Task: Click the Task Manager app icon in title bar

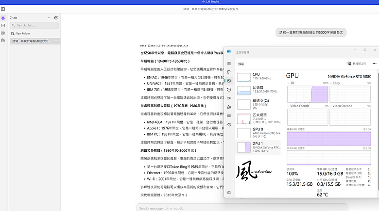Action: [229, 52]
